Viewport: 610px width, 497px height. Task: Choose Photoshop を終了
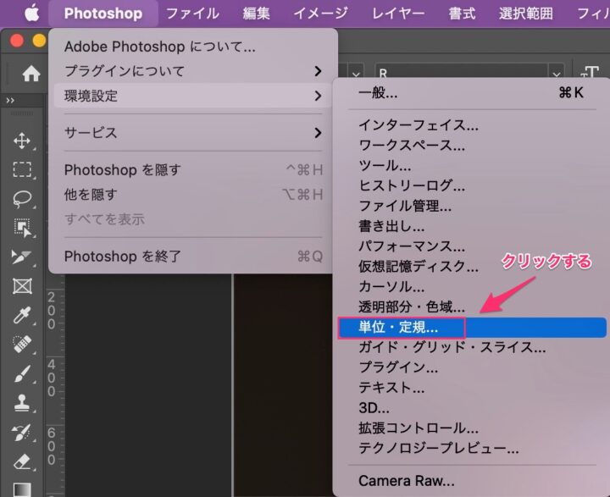click(x=193, y=257)
